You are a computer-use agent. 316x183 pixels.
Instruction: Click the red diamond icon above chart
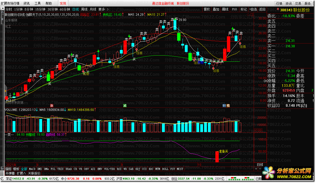[x=248, y=15]
